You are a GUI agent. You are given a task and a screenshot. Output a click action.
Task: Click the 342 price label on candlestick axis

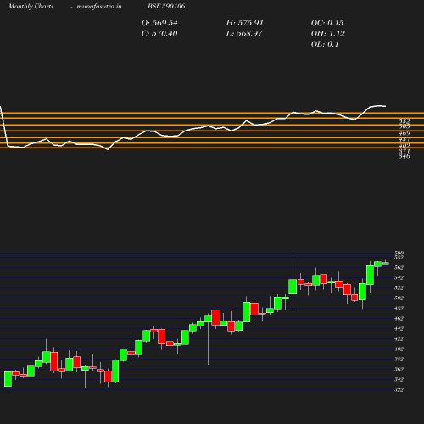click(399, 379)
